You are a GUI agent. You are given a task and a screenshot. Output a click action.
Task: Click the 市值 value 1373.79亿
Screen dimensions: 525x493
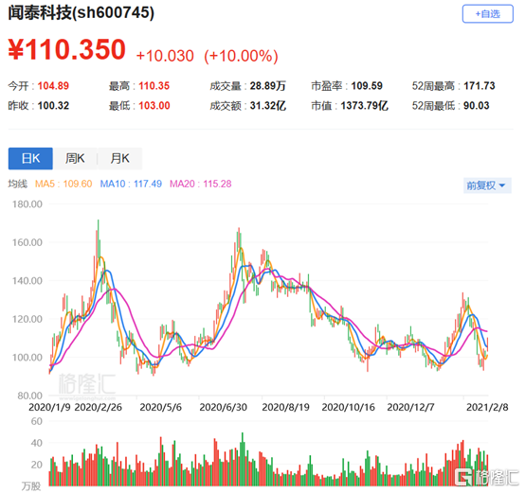[x=364, y=106]
